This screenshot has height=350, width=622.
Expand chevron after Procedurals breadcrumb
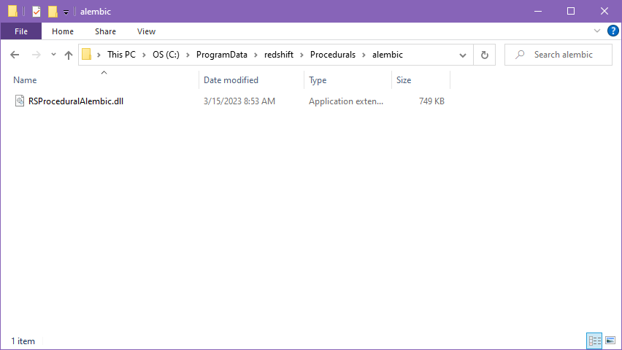[364, 55]
